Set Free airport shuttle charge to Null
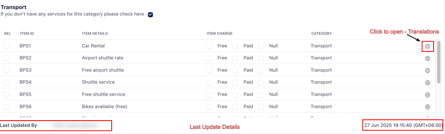Screen dimensions: 445x134 [261, 70]
